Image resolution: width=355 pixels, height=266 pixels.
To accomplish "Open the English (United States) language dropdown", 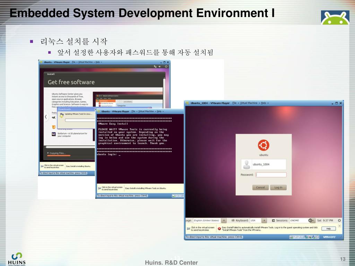I will click(224, 220).
